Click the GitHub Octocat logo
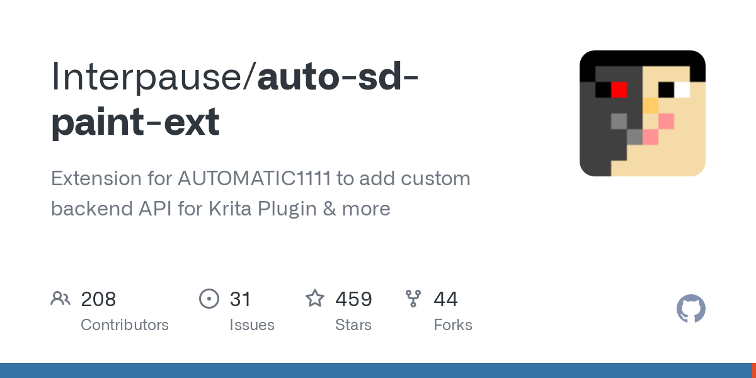 (690, 309)
